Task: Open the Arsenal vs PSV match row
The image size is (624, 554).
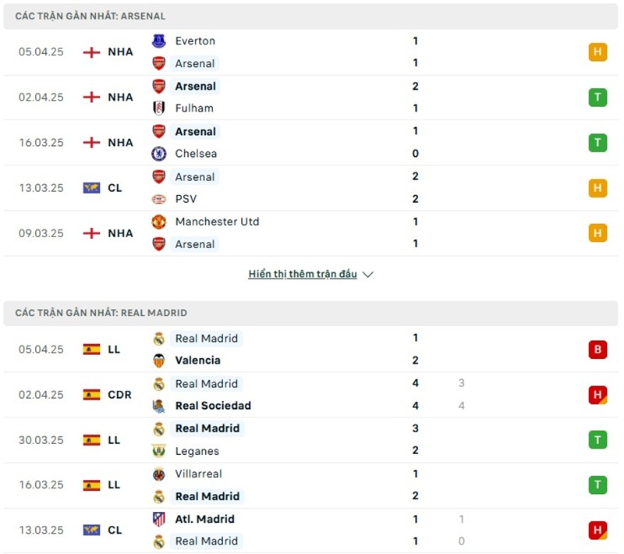Action: [312, 188]
